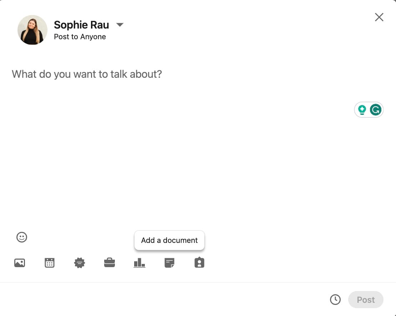Toggle Grammarly suggestions bubble
This screenshot has width=396, height=316.
362,109
